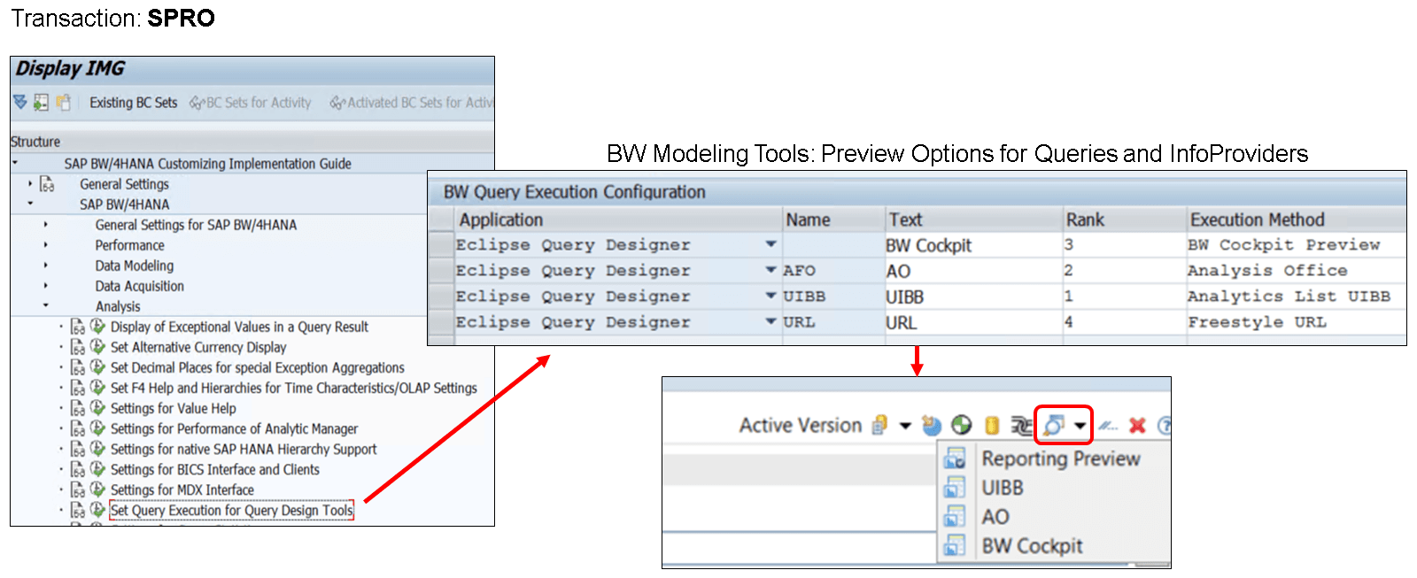Open the Preview options dropdown arrow
1417x578 pixels.
click(x=1080, y=426)
